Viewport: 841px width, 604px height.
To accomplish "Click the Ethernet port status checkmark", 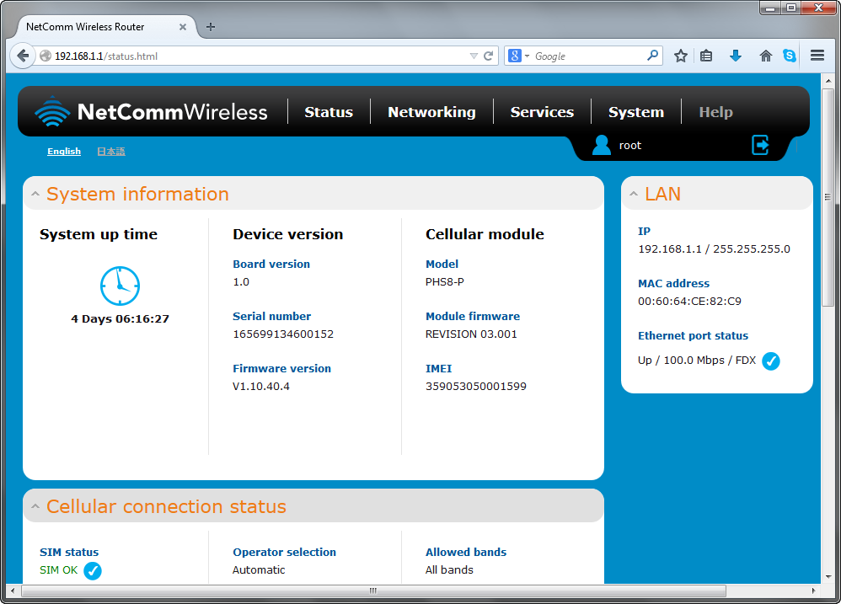I will tap(770, 361).
